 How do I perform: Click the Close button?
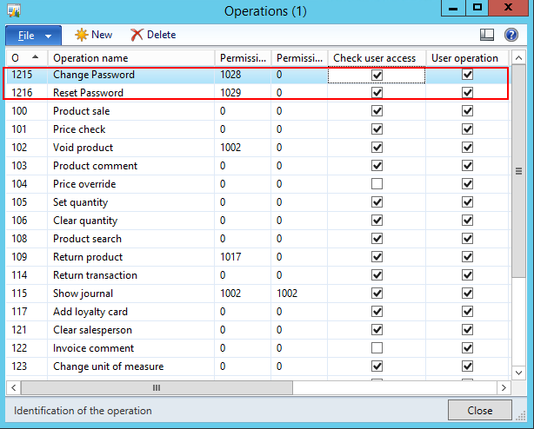click(479, 411)
